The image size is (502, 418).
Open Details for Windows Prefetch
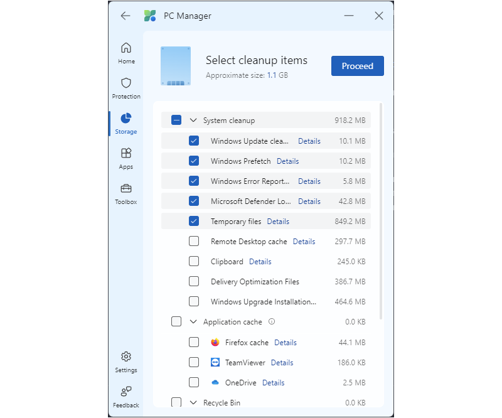[288, 161]
